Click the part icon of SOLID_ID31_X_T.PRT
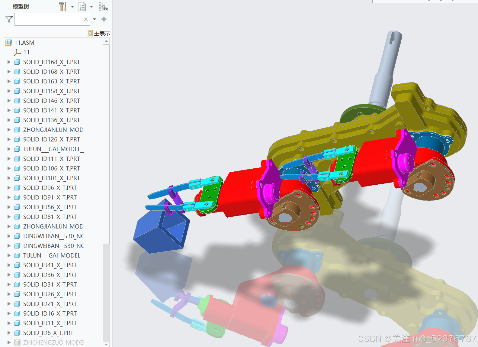Viewport: 478px width, 347px height. pyautogui.click(x=18, y=284)
